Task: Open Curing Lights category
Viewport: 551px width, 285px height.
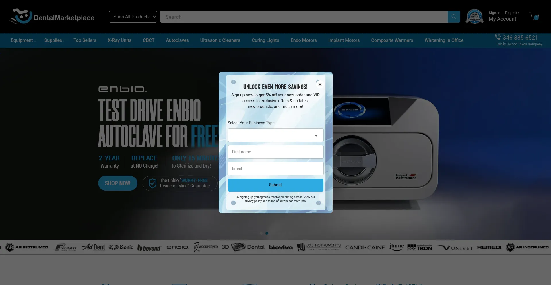Action: [x=265, y=40]
